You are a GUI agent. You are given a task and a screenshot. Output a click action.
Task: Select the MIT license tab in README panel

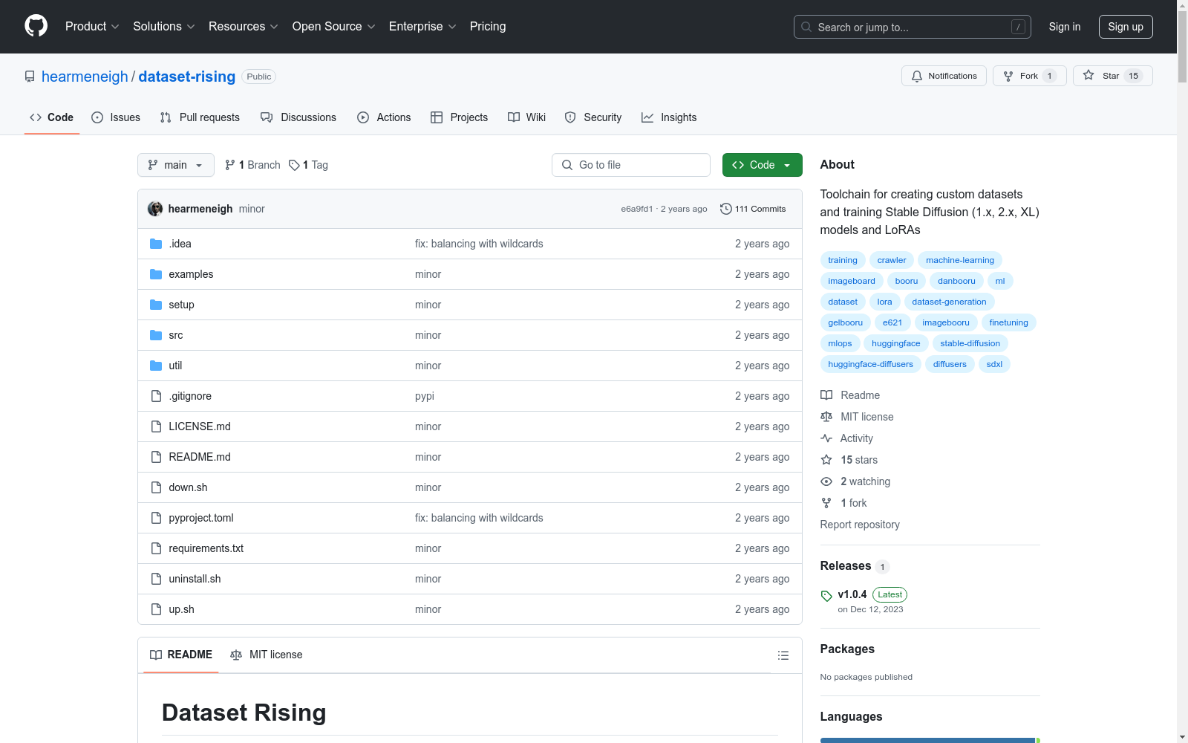pos(267,655)
